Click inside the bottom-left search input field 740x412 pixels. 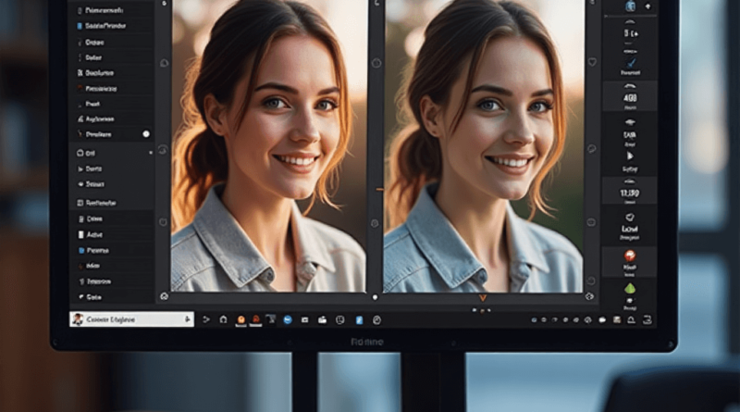[129, 319]
